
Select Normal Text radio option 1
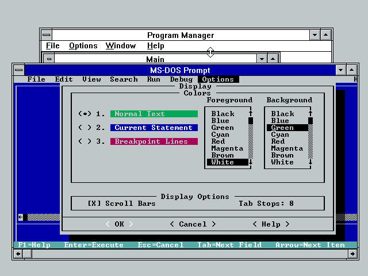coord(85,114)
